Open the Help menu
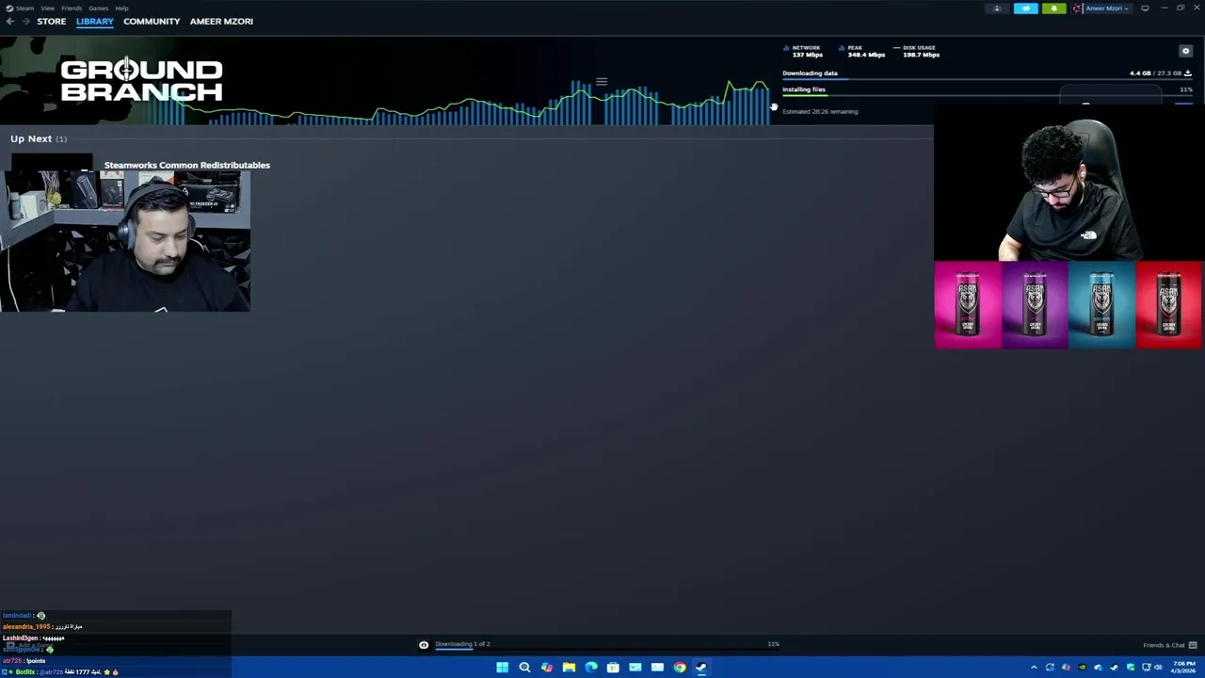Screen dimensions: 1205x678 point(121,8)
